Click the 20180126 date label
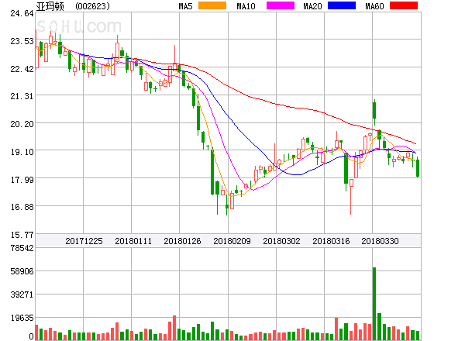 tap(182, 241)
